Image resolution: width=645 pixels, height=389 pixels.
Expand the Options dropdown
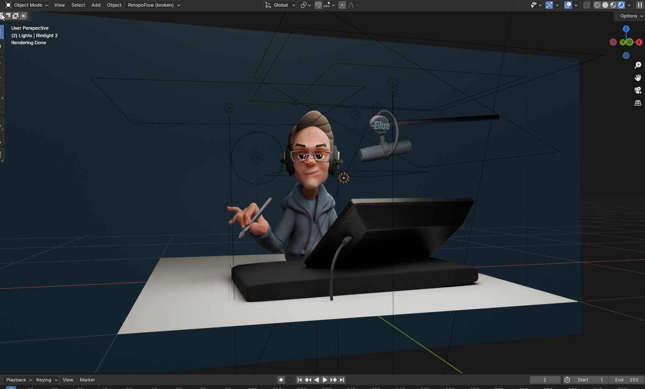coord(631,16)
